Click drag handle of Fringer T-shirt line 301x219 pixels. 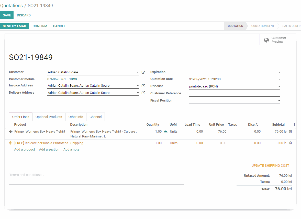[11, 132]
